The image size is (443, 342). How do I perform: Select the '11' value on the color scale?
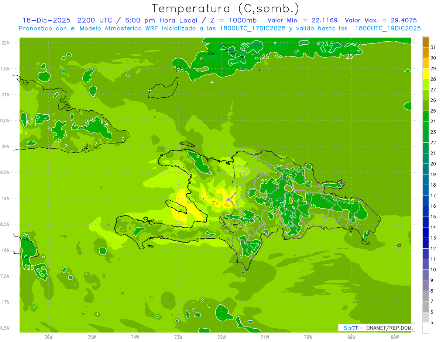point(433,259)
